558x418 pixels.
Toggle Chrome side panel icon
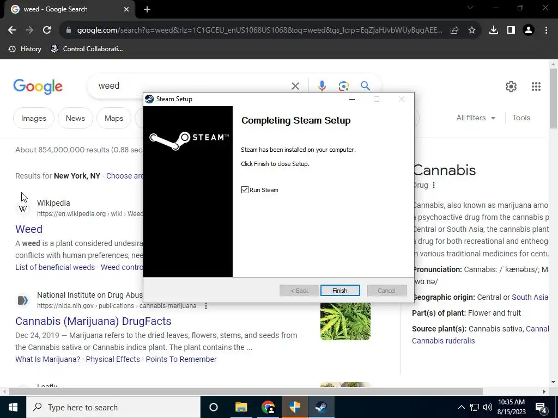[511, 30]
